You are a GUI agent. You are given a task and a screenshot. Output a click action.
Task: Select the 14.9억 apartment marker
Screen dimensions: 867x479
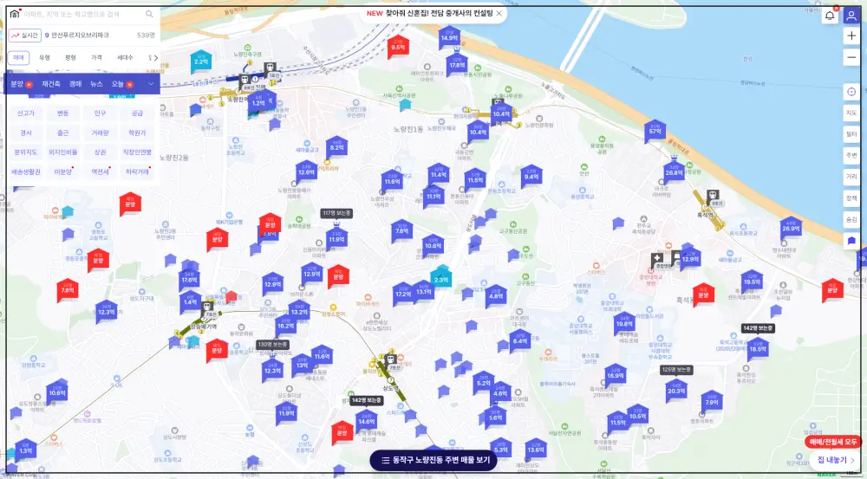point(449,37)
